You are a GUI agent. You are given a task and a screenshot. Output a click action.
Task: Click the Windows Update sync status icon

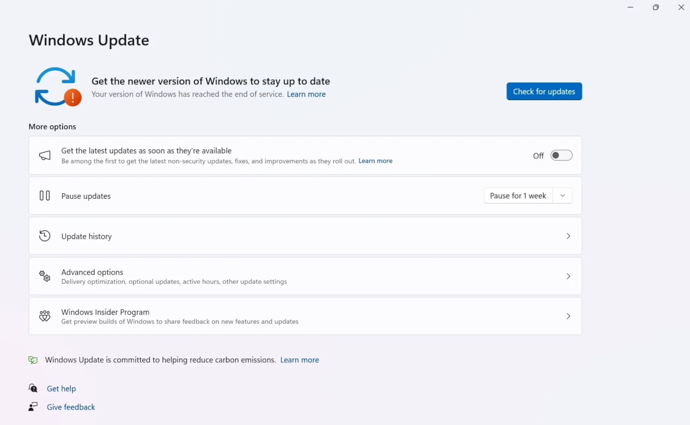[x=58, y=87]
